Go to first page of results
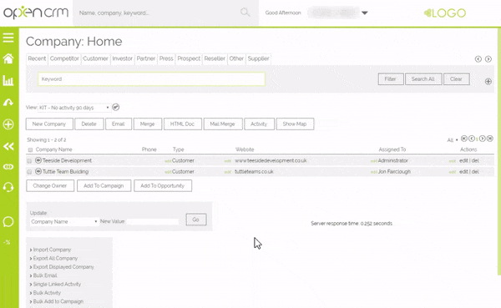This screenshot has width=501, height=308. pos(464,139)
